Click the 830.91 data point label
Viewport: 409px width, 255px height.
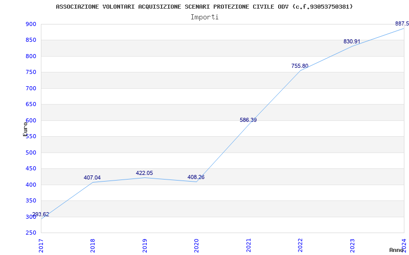tap(352, 42)
